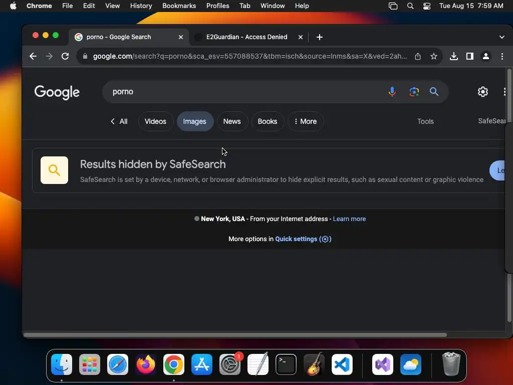Reload the current page
The height and width of the screenshot is (385, 513).
(x=65, y=56)
